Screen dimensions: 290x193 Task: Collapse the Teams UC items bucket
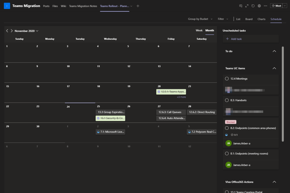tap(274, 68)
